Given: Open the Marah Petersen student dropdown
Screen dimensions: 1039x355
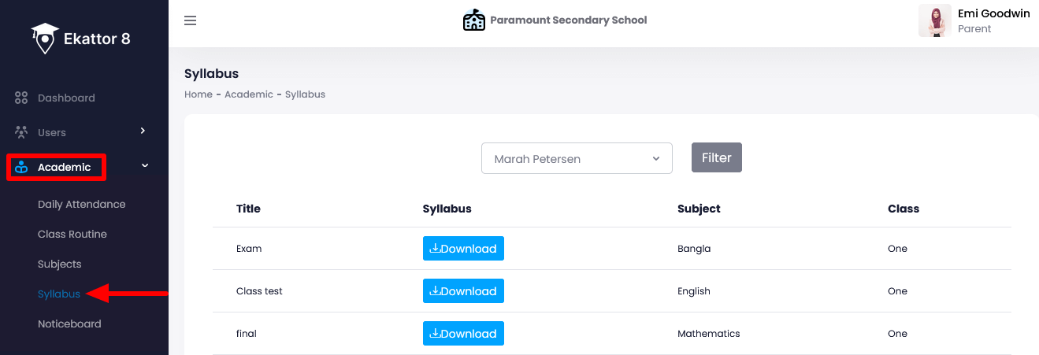Looking at the screenshot, I should (577, 158).
